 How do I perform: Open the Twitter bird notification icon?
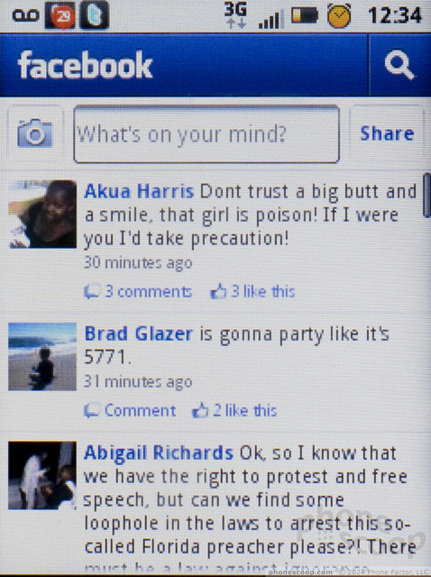pyautogui.click(x=95, y=15)
